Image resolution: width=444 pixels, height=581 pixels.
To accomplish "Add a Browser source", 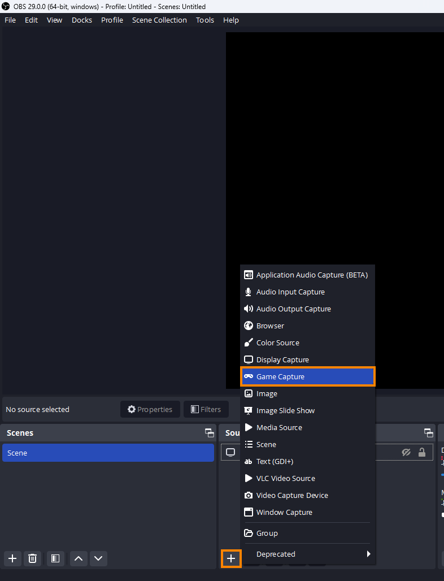I will 307,326.
